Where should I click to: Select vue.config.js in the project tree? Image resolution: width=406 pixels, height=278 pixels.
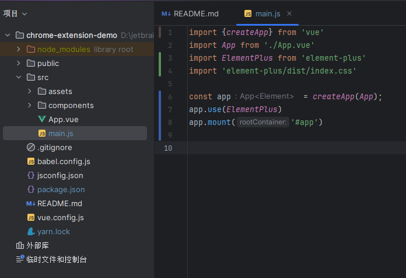coord(61,217)
